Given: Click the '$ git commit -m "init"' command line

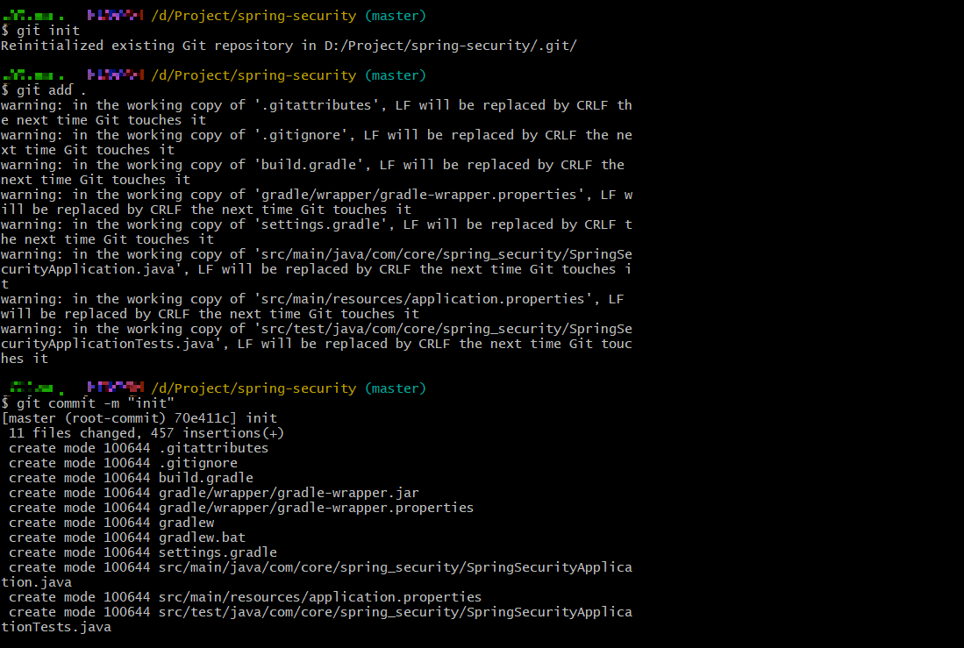Looking at the screenshot, I should 88,403.
